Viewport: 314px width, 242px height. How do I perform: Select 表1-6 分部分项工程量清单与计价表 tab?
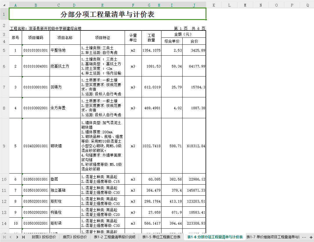[x=215, y=237]
